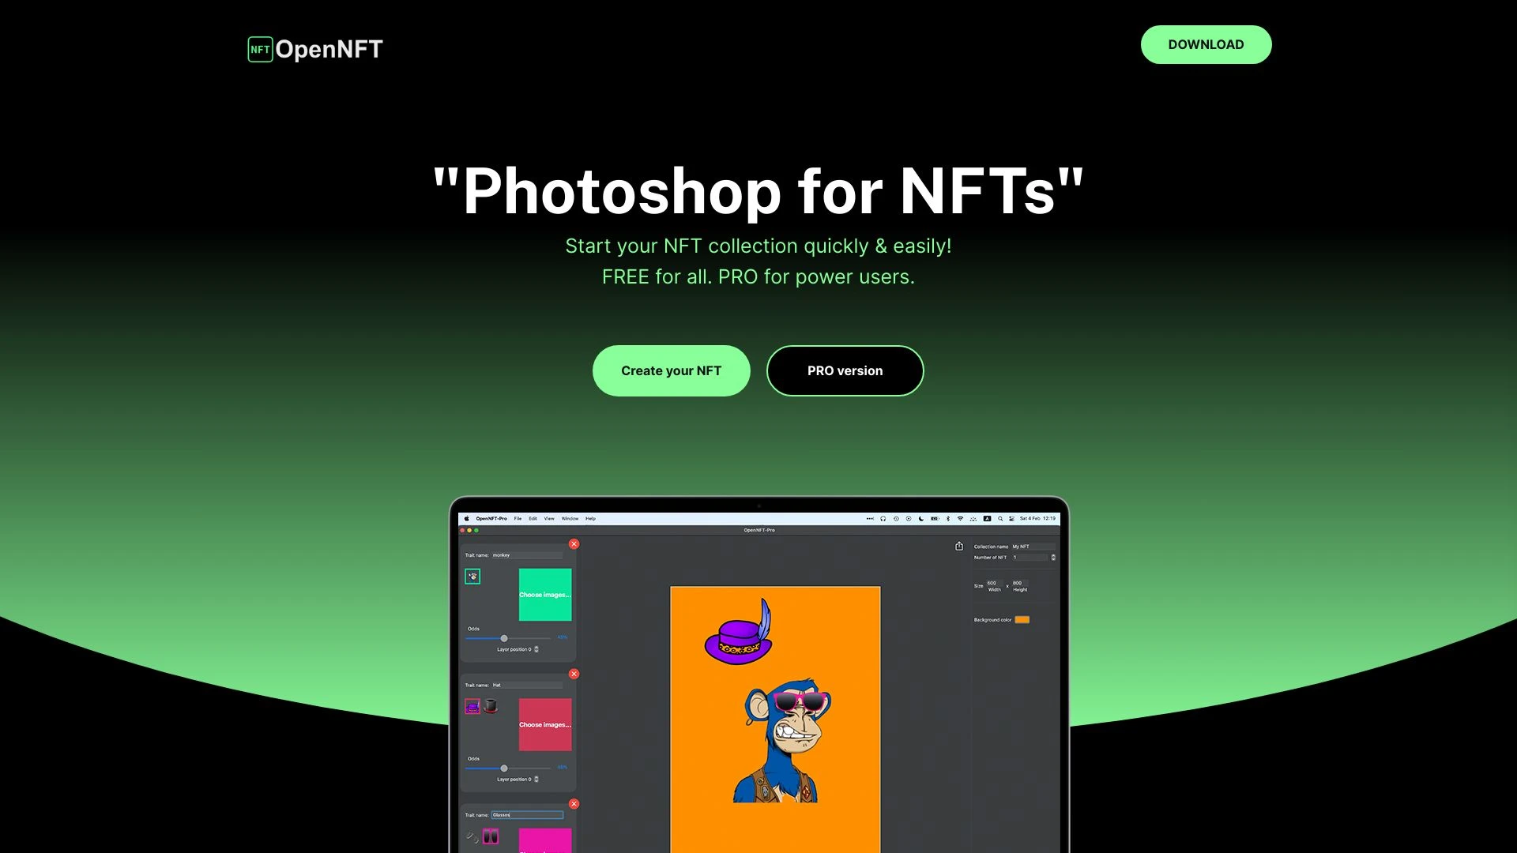Click the export/share icon in the right panel
The image size is (1517, 853).
pyautogui.click(x=959, y=546)
